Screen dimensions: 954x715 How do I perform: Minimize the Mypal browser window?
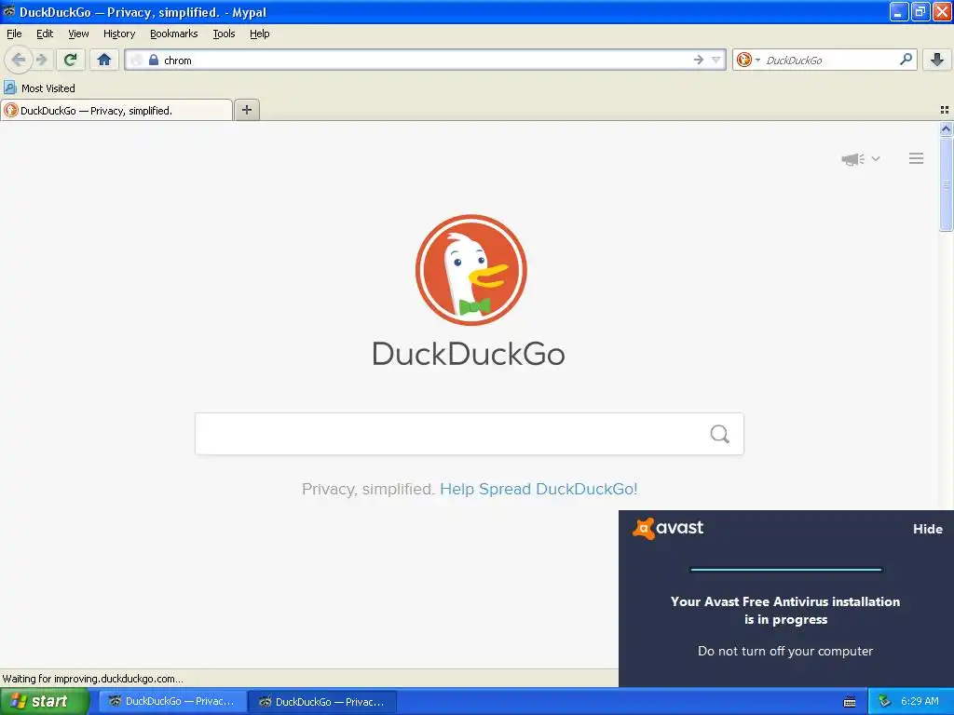click(x=899, y=11)
